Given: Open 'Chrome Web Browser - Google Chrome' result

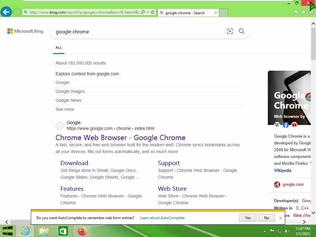Looking at the screenshot, I should (x=121, y=138).
